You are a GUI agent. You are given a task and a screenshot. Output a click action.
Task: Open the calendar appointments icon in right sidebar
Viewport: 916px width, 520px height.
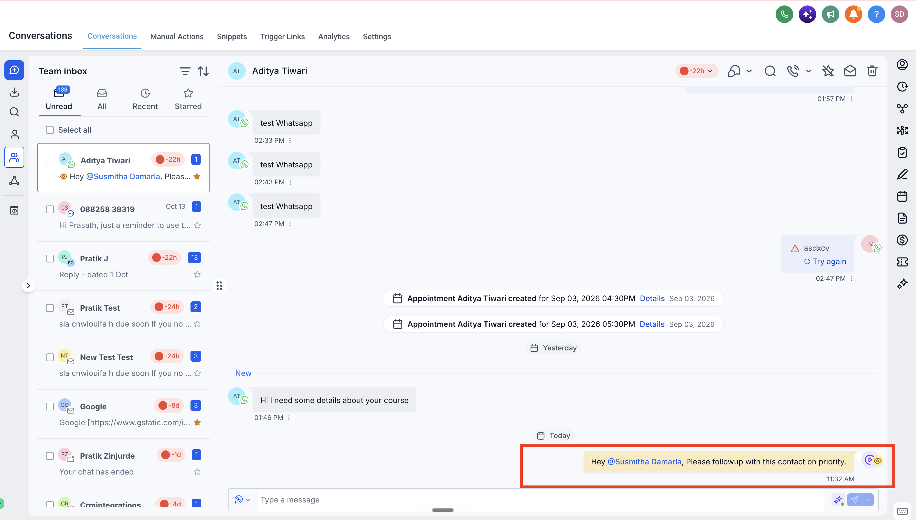902,196
